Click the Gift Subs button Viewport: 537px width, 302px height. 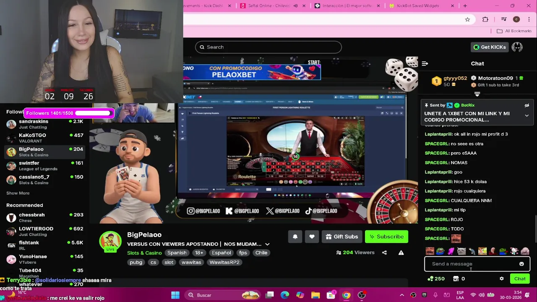341,237
